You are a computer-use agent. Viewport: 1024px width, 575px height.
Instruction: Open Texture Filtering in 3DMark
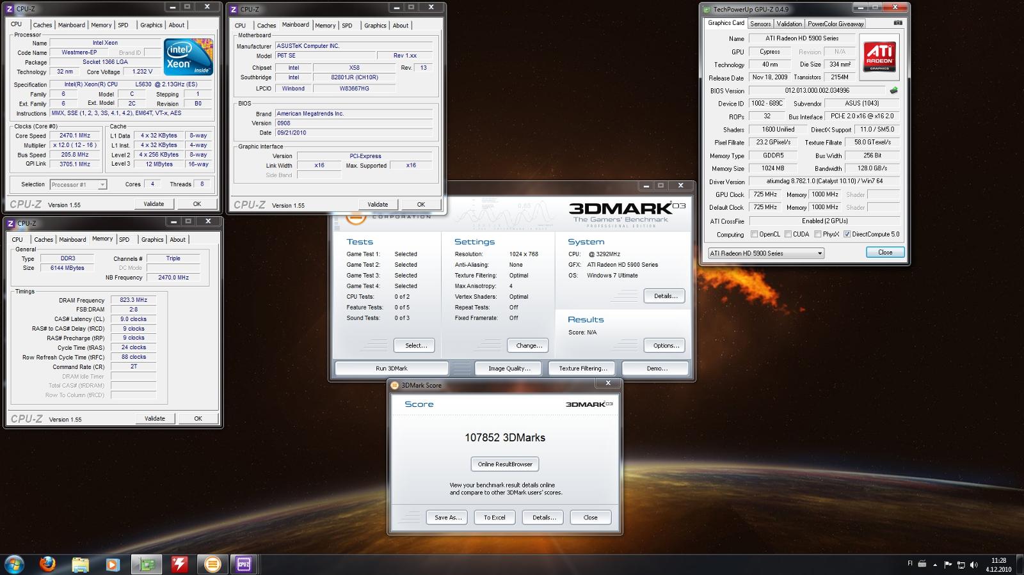582,368
